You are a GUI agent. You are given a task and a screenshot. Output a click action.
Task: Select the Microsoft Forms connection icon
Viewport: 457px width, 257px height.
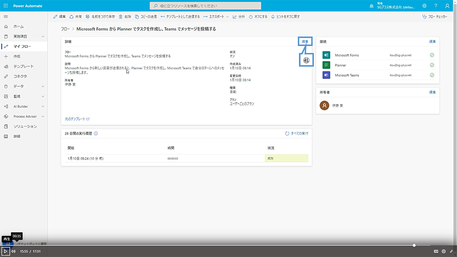[x=326, y=55]
